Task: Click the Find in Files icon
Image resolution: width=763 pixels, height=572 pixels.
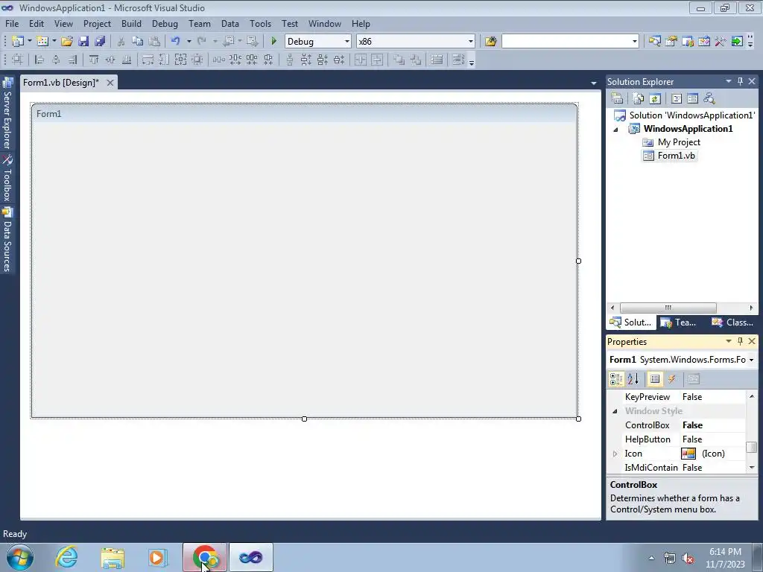Action: point(490,42)
